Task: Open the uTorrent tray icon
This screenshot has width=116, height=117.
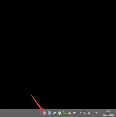Action: (x=60, y=113)
